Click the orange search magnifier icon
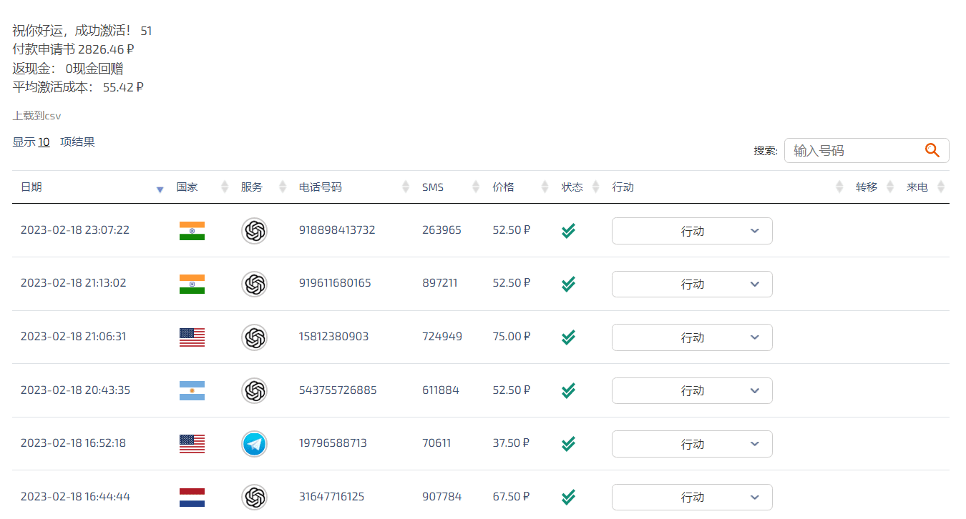The width and height of the screenshot is (966, 519). point(932,150)
